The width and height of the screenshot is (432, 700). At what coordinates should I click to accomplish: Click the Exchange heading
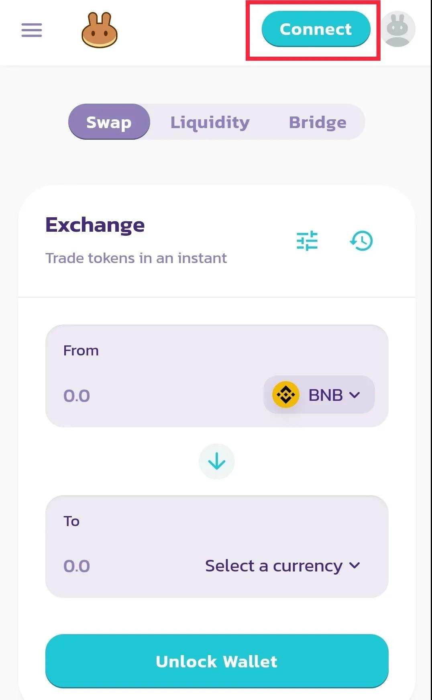click(95, 225)
